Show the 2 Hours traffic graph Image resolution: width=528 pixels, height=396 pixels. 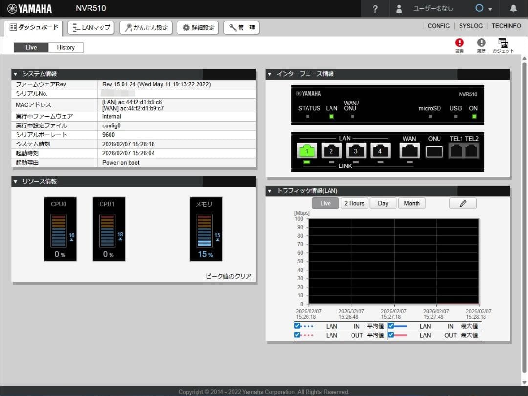click(x=353, y=203)
